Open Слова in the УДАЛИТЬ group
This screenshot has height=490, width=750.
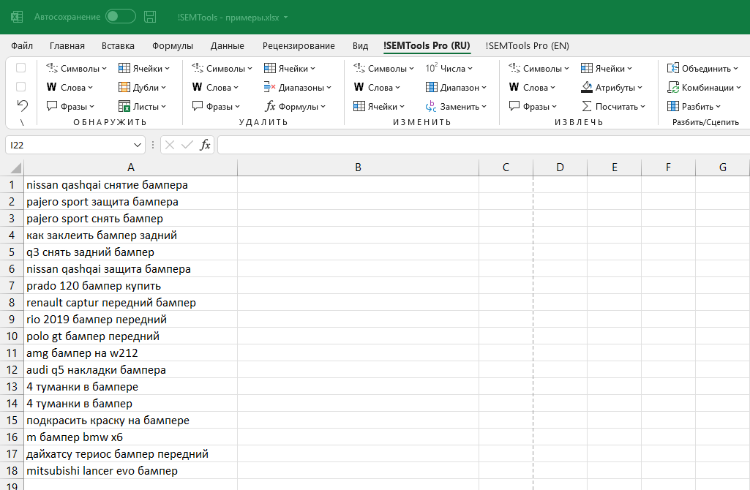[x=215, y=88]
